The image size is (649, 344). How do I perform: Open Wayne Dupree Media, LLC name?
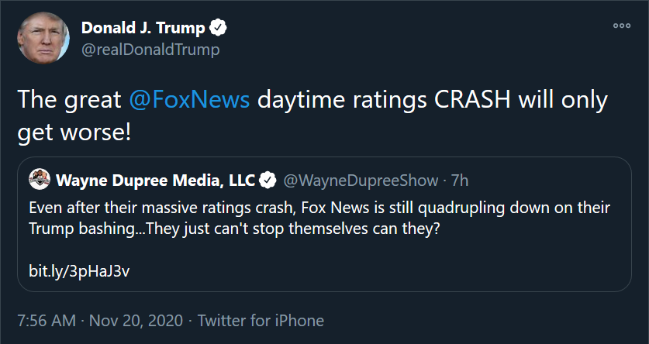pyautogui.click(x=156, y=181)
